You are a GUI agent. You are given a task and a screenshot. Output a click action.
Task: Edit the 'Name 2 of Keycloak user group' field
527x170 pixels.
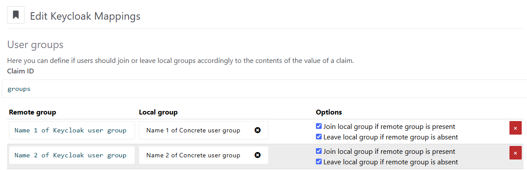(x=72, y=155)
